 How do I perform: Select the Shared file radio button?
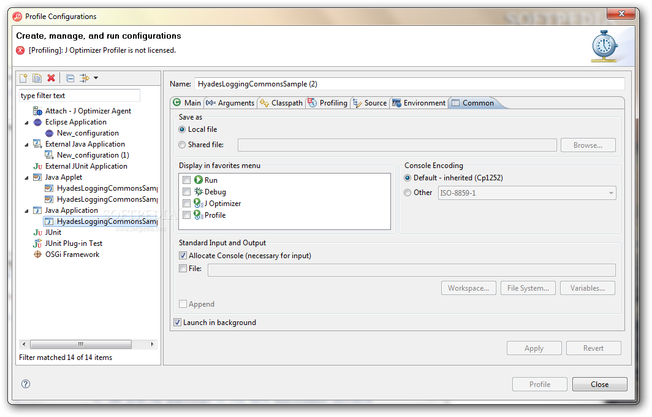click(x=182, y=145)
